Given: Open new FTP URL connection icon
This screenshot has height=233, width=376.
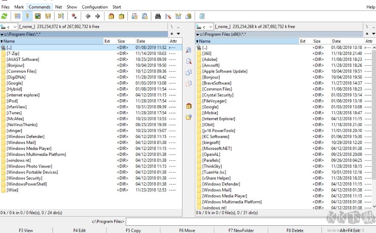Looking at the screenshot, I should [x=145, y=16].
